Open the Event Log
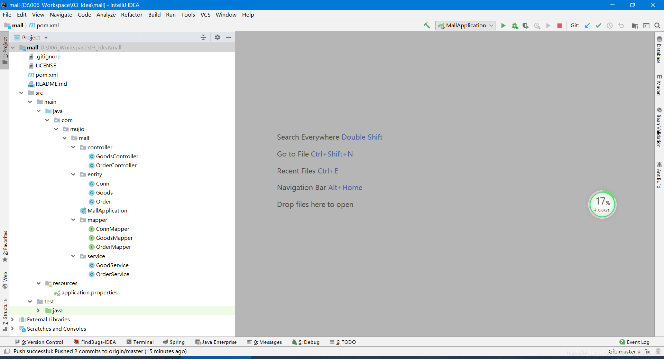 635,342
